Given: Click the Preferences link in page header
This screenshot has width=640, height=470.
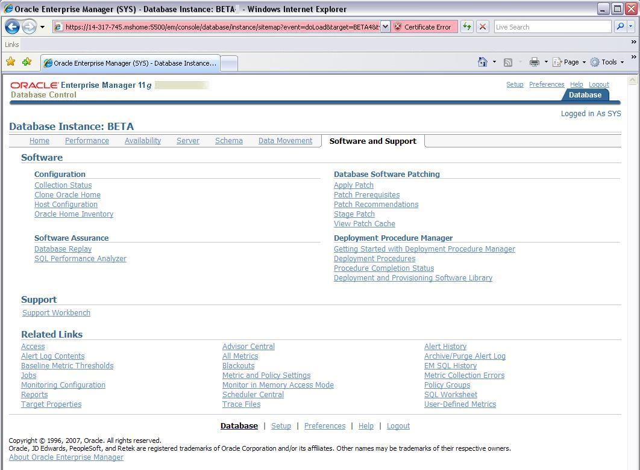Looking at the screenshot, I should point(547,84).
